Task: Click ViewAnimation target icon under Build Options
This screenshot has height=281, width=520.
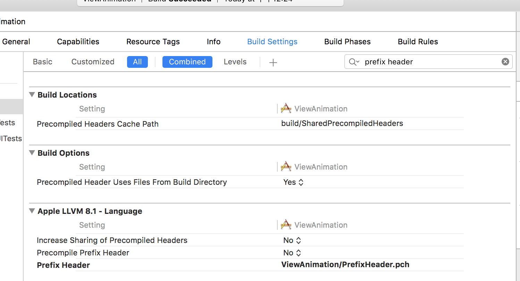Action: tap(286, 167)
